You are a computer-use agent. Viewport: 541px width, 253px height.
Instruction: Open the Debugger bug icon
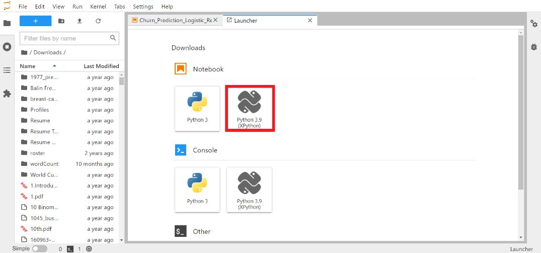coord(533,47)
